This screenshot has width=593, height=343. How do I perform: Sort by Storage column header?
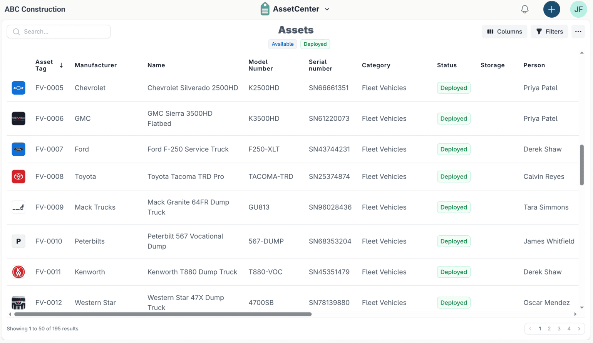pyautogui.click(x=492, y=65)
